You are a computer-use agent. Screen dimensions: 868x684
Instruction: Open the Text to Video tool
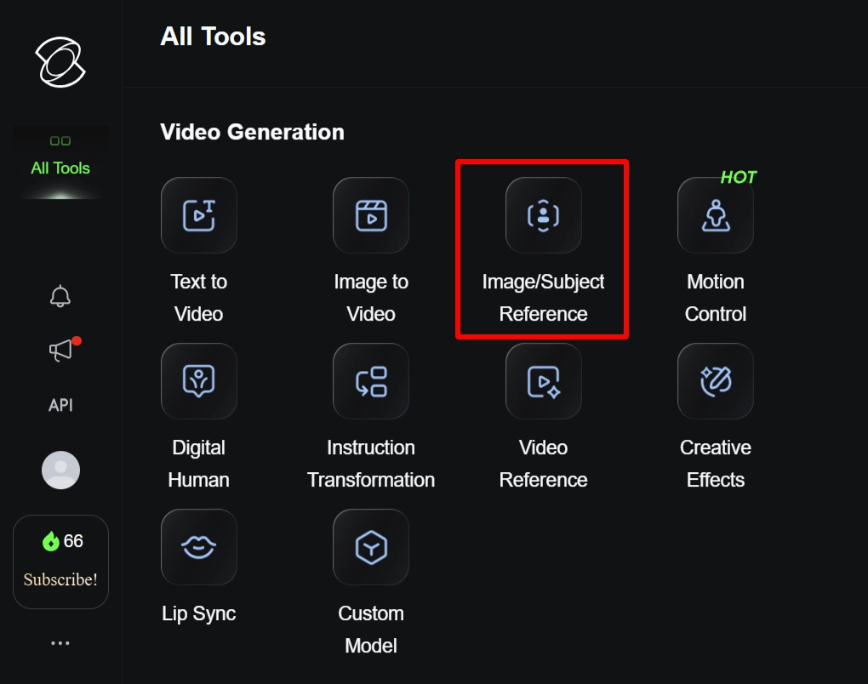tap(198, 215)
